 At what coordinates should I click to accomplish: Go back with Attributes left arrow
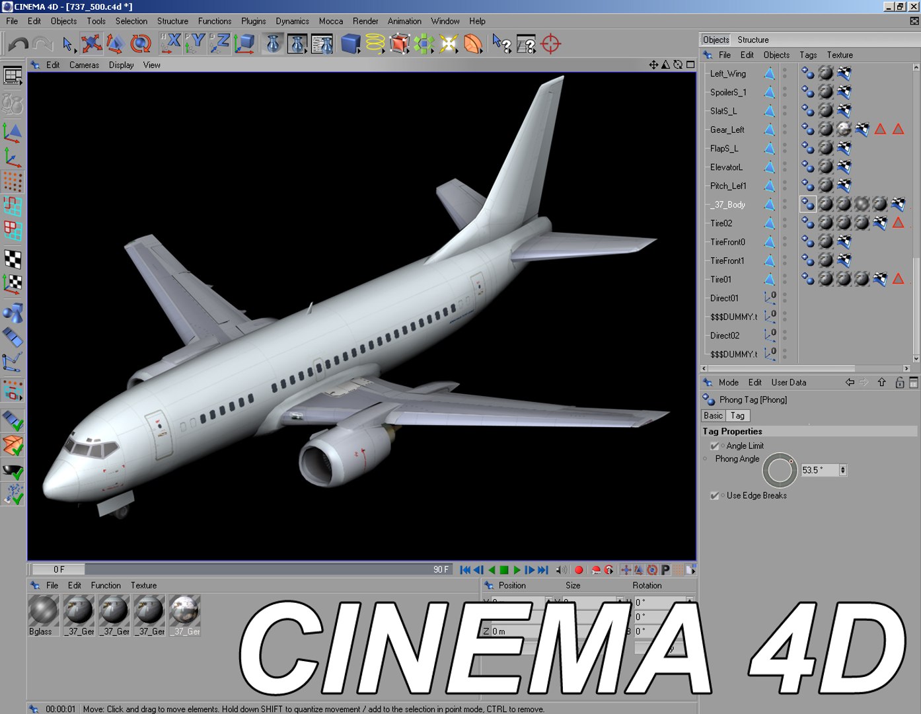tap(850, 382)
